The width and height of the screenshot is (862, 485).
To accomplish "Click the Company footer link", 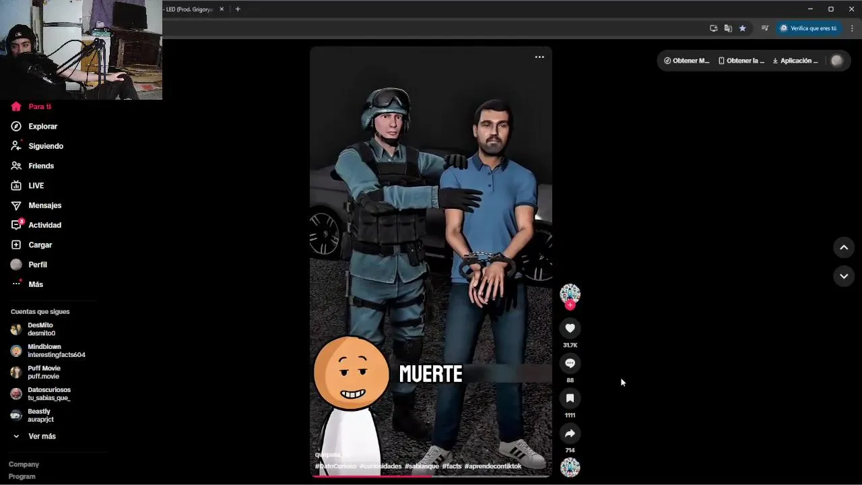I will click(24, 464).
